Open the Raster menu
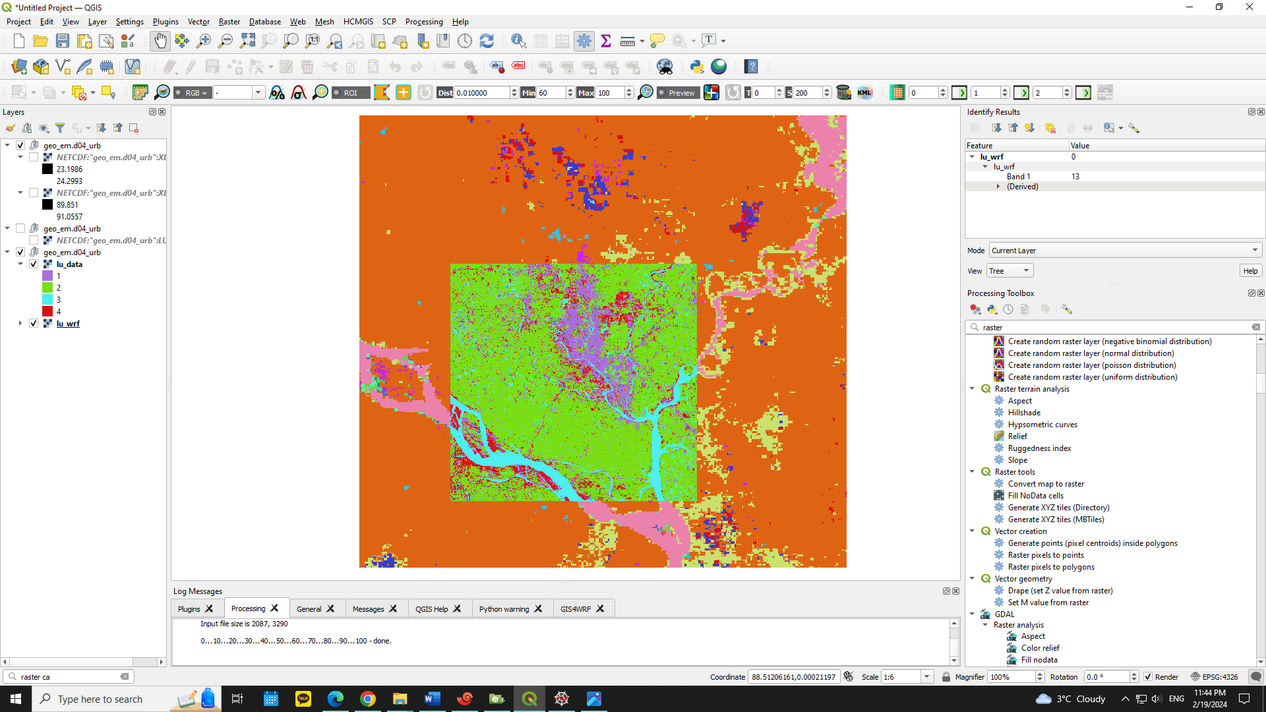Image resolution: width=1266 pixels, height=712 pixels. pyautogui.click(x=229, y=22)
